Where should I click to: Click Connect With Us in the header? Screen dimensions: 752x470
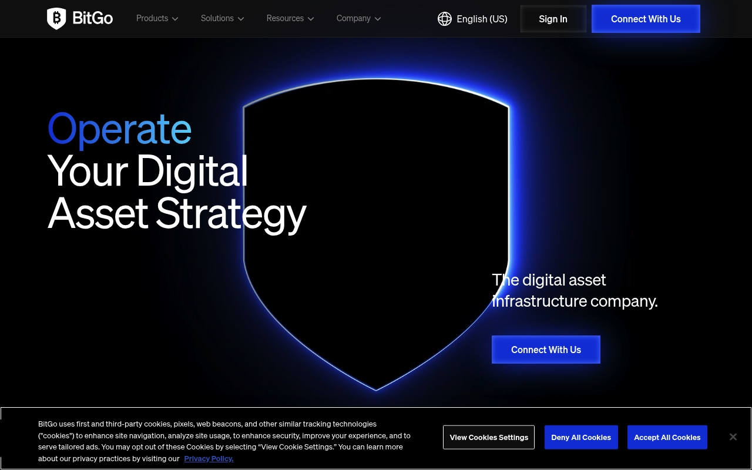click(x=646, y=19)
